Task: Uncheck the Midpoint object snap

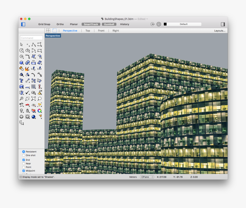Action: pos(23,170)
